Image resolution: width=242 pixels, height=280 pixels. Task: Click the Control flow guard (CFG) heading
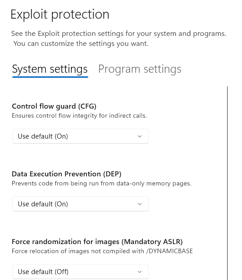point(54,106)
